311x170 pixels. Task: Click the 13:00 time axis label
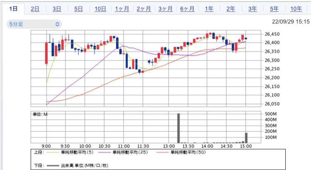coord(169,146)
